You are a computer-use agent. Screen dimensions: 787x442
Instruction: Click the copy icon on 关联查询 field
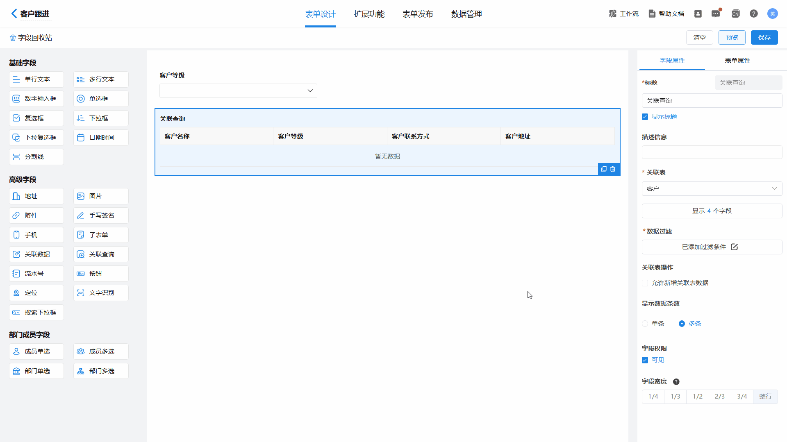click(x=604, y=169)
